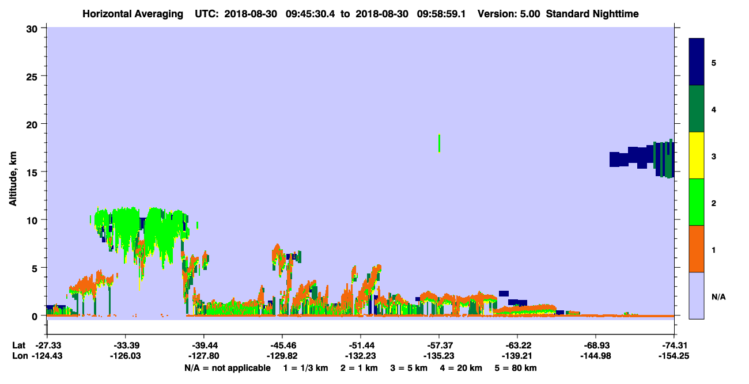Screen dimensions: 749x384
Task: Click the latitude value -68.93
Action: pyautogui.click(x=596, y=345)
